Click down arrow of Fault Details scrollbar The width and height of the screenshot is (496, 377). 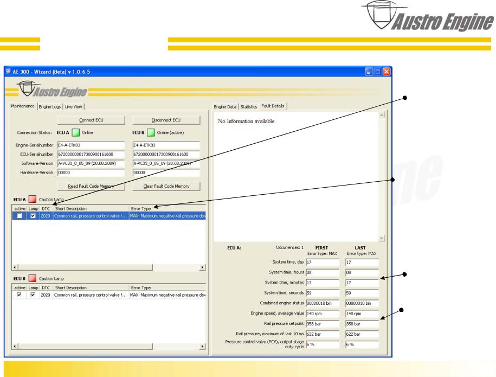(x=382, y=238)
